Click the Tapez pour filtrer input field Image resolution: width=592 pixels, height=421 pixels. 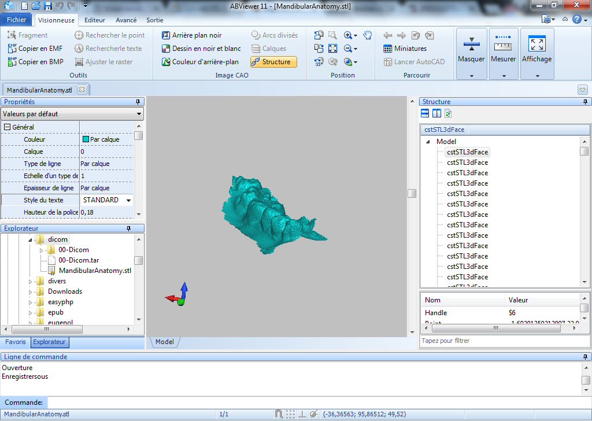tap(504, 341)
